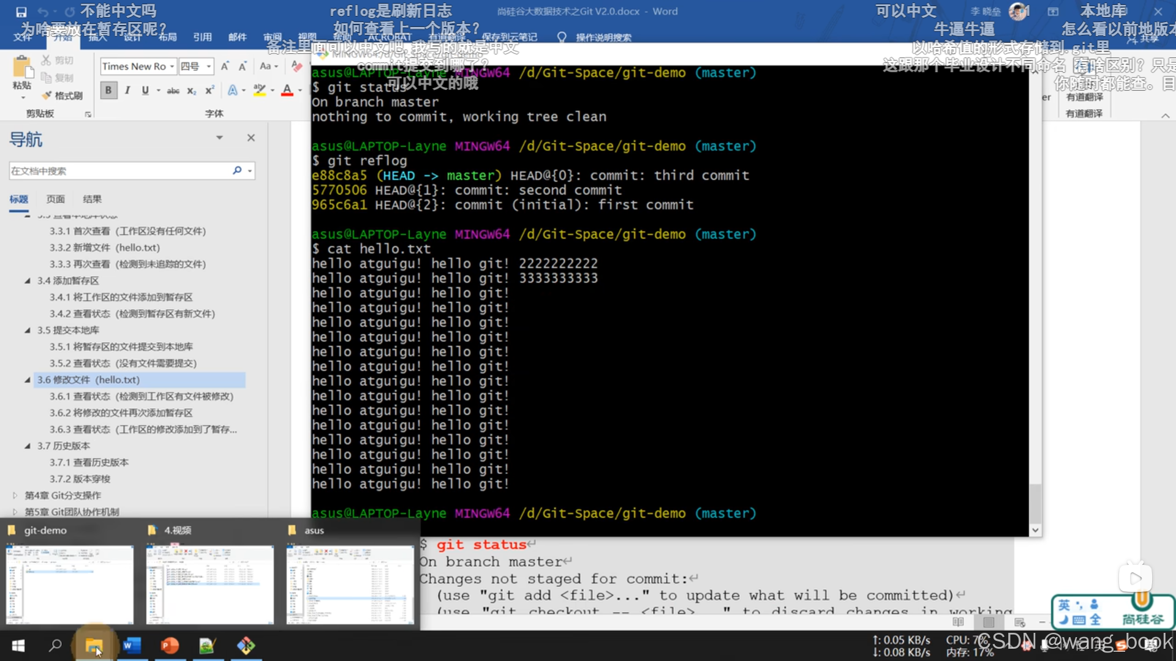Click the 保存到云笔记 ribbon tab
Viewport: 1176px width, 661px height.
510,37
